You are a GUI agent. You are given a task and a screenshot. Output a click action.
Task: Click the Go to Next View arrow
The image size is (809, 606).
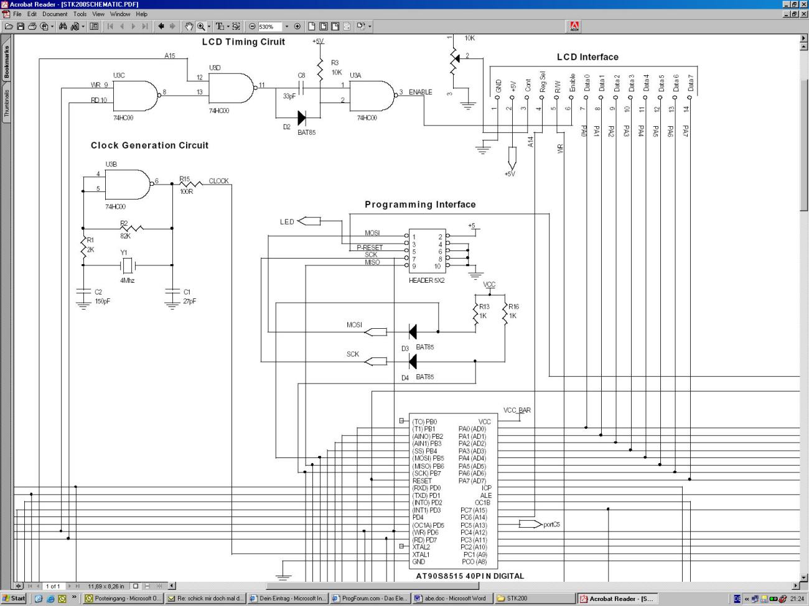pos(172,26)
